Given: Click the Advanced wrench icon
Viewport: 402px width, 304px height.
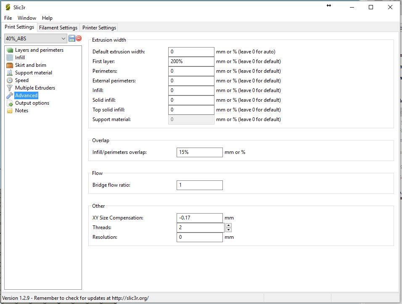Looking at the screenshot, I should (10, 95).
